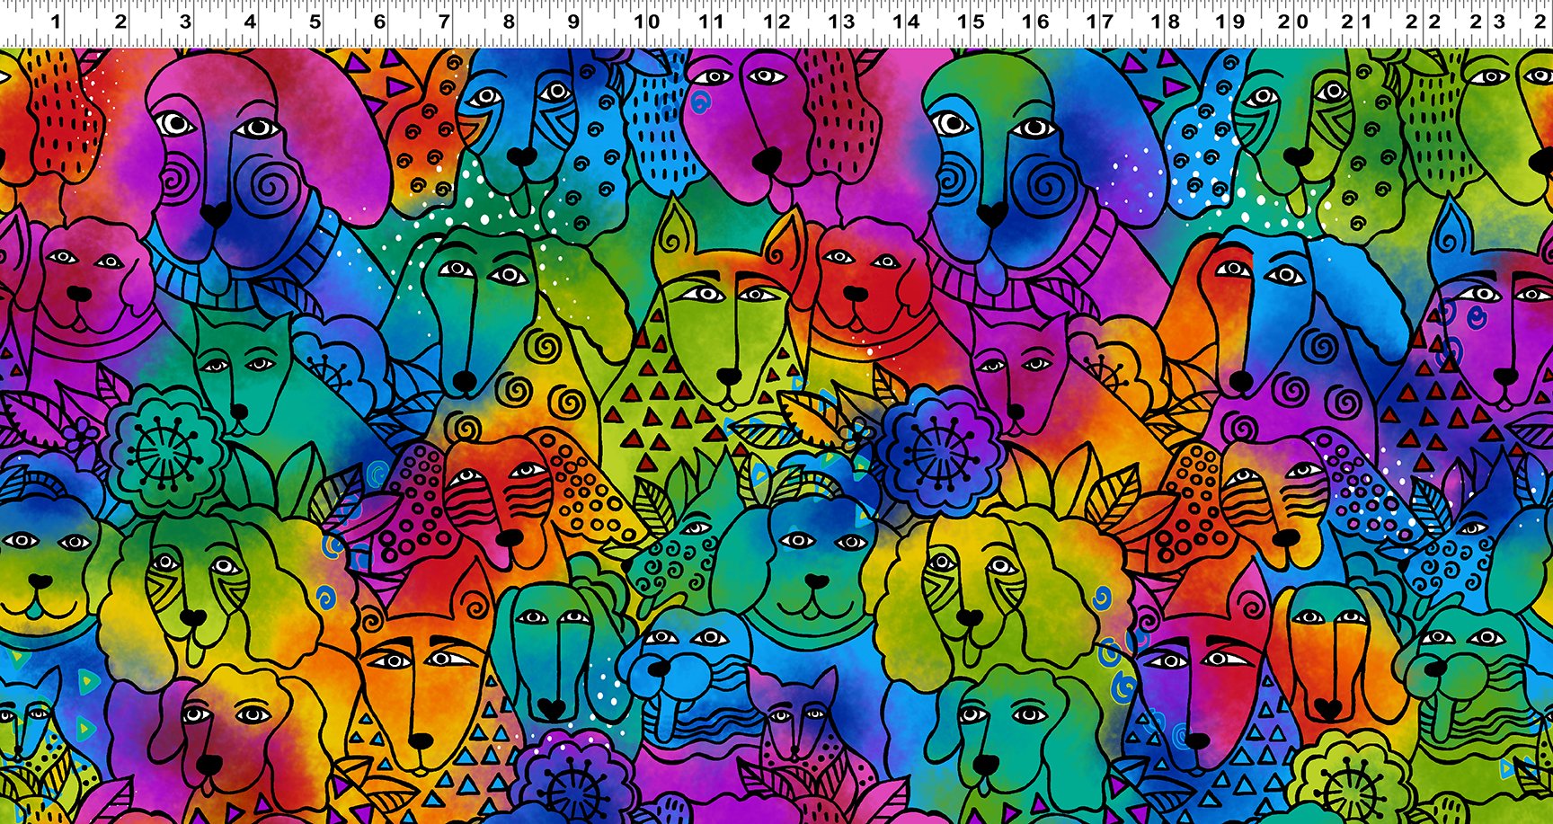Click the ruler number 2

[x=120, y=22]
